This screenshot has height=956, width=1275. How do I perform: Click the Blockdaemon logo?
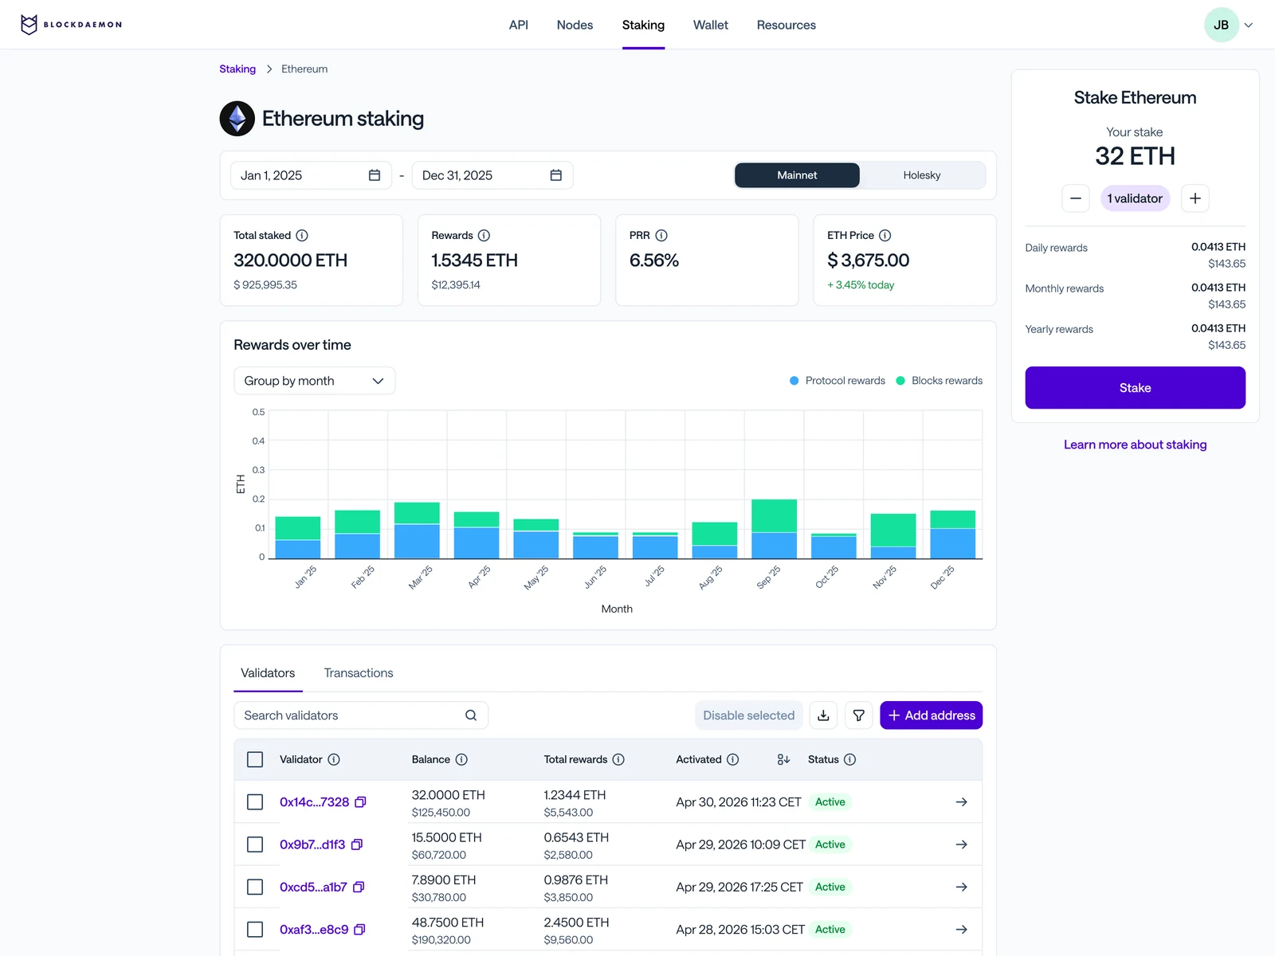tap(71, 25)
